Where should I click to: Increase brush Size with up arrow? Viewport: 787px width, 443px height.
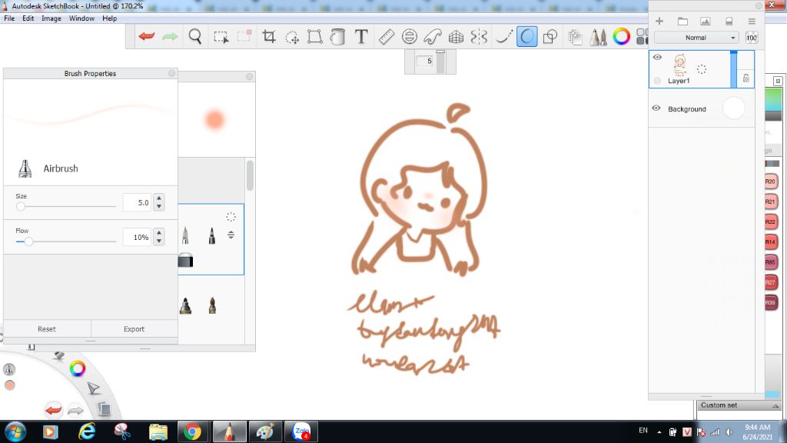(x=159, y=198)
